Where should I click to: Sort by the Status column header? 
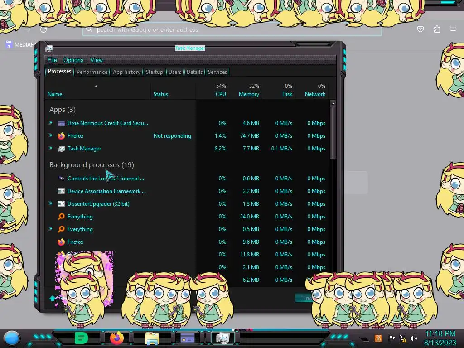(173, 90)
